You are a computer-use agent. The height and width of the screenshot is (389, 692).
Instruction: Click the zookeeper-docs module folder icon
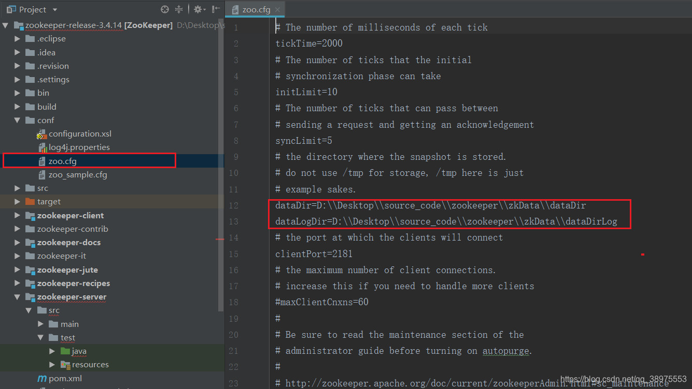[30, 243]
